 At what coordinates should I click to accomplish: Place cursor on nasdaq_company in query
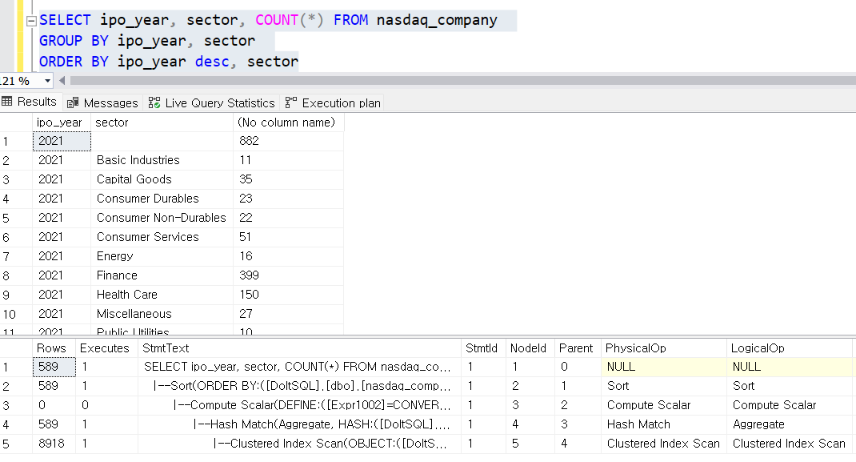(x=437, y=20)
